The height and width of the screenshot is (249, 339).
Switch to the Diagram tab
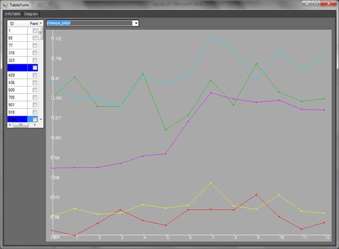(31, 14)
